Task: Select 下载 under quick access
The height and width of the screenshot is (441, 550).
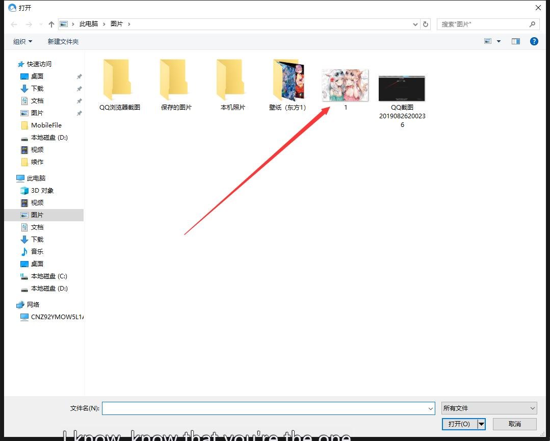Action: pos(37,88)
